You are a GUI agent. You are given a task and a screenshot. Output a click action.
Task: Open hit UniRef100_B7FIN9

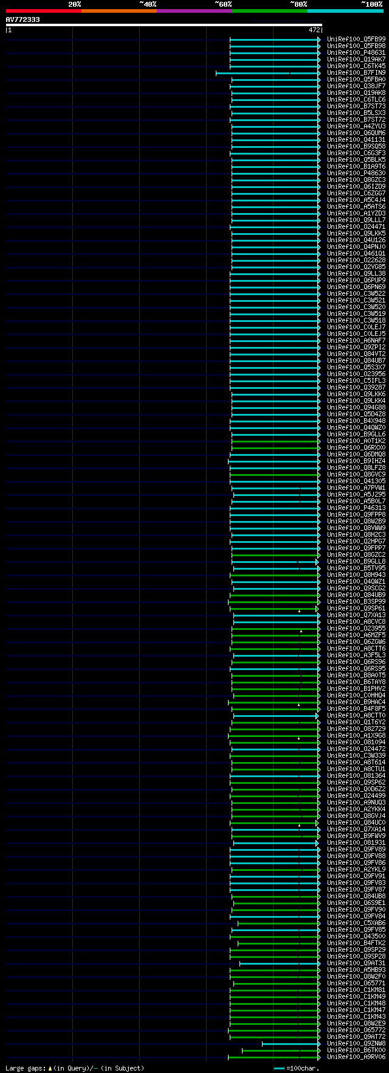click(x=356, y=72)
